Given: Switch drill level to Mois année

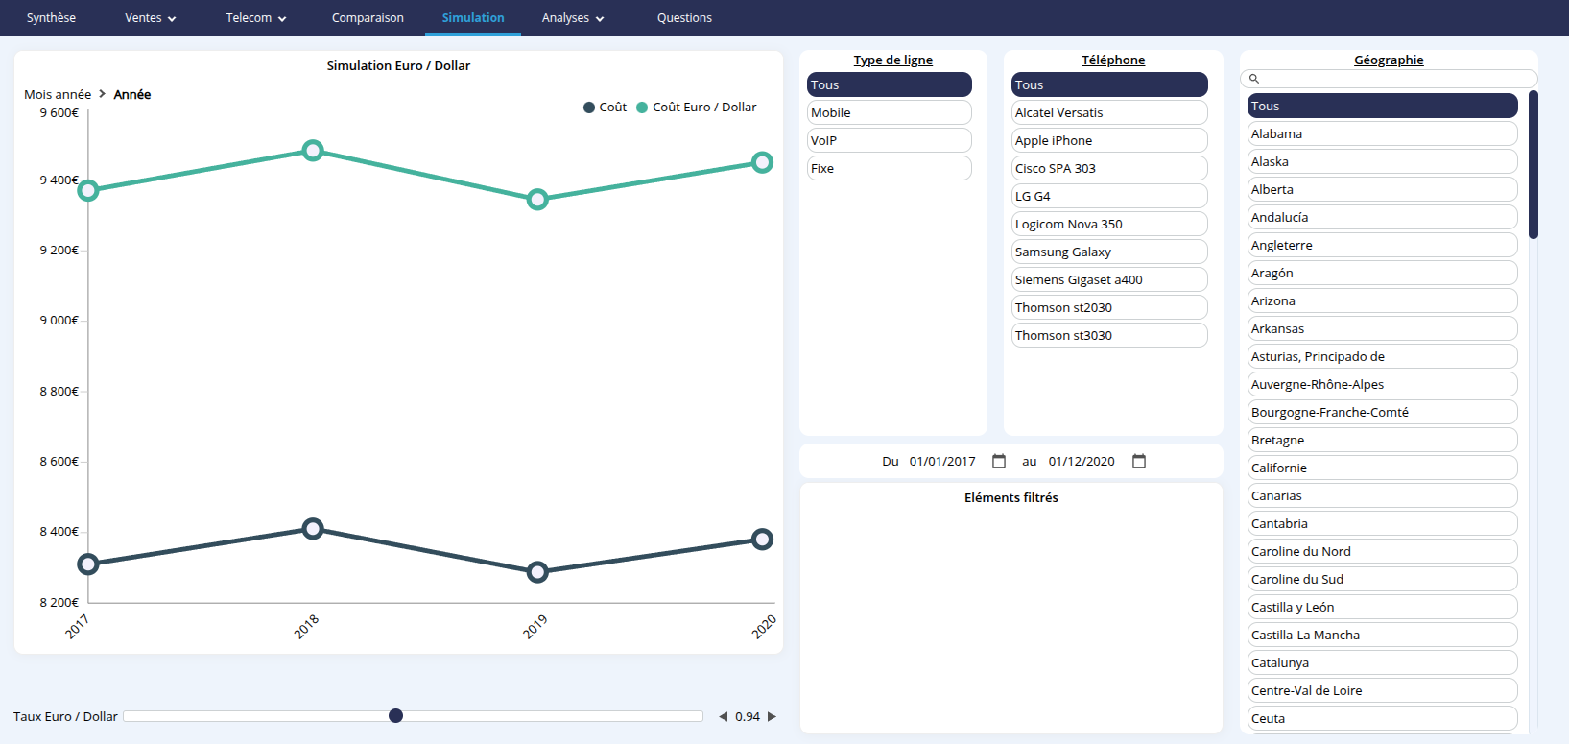Looking at the screenshot, I should click(x=58, y=94).
